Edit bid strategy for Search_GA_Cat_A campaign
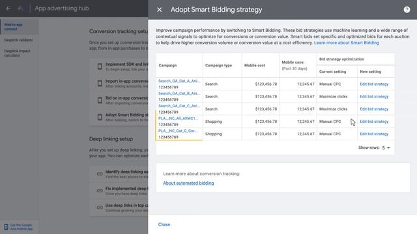 [374, 84]
